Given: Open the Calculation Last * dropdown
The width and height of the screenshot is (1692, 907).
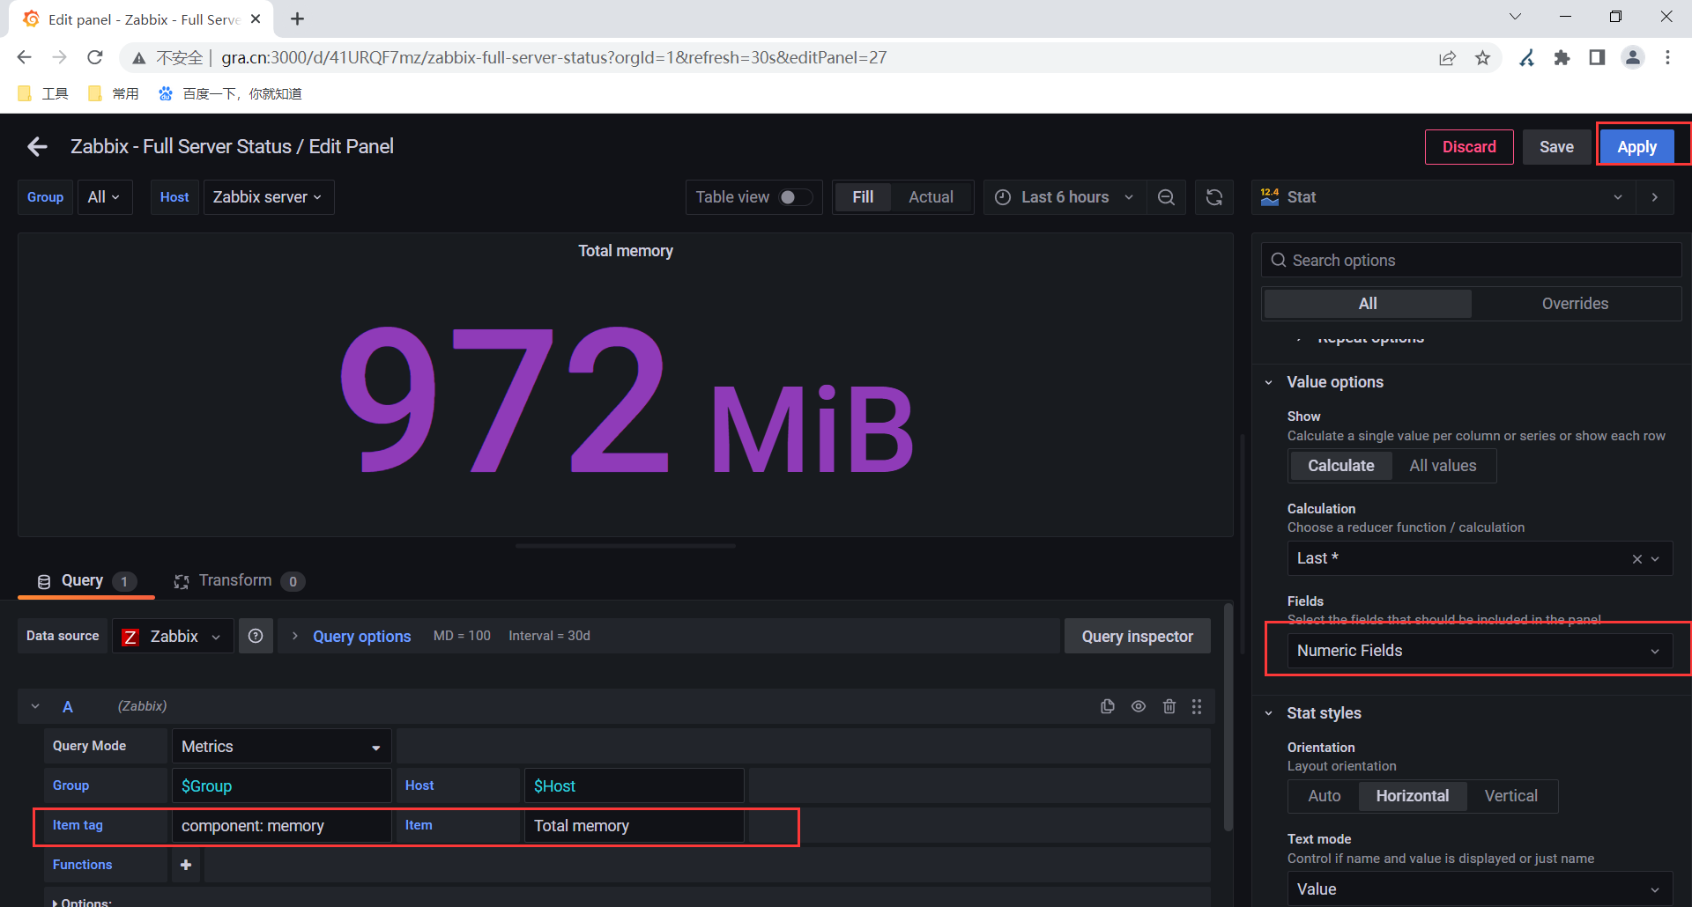Looking at the screenshot, I should pos(1480,558).
